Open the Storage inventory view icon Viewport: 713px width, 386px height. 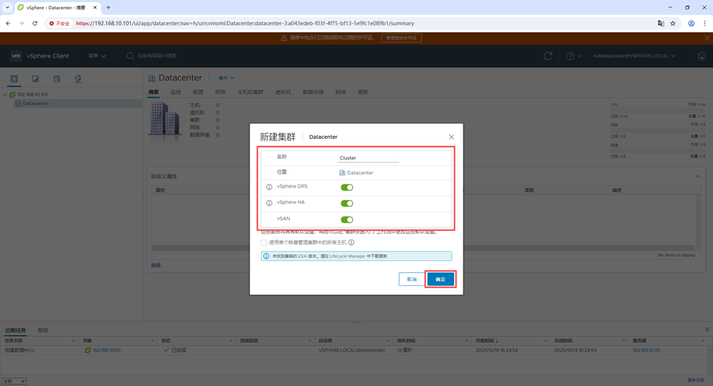(57, 79)
